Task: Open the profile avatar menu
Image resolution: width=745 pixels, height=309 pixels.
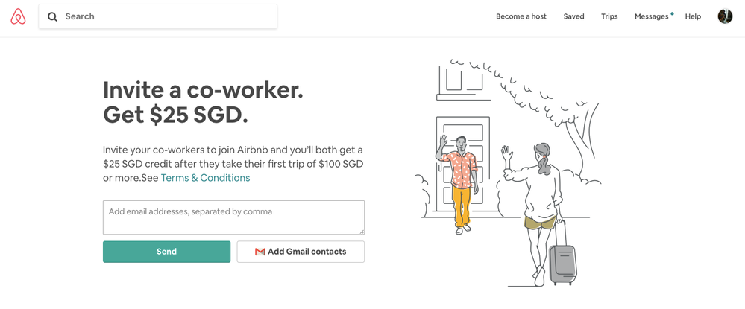Action: coord(725,16)
